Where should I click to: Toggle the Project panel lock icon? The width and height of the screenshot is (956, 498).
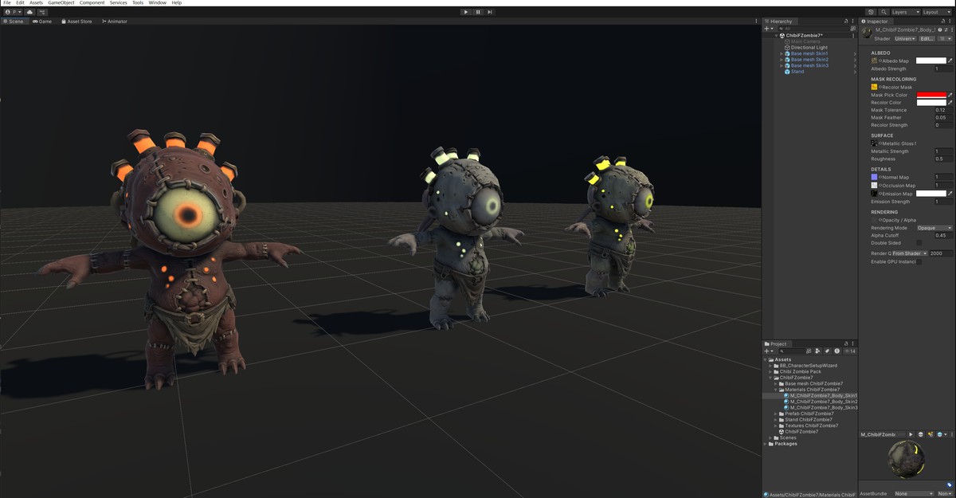pyautogui.click(x=846, y=343)
